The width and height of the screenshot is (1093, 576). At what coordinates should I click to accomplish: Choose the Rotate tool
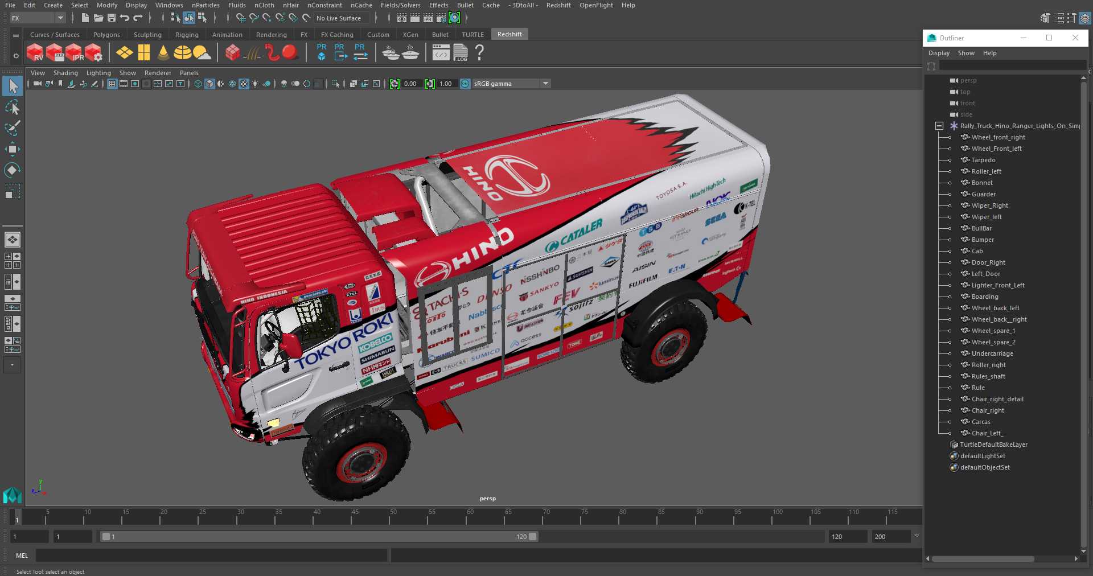(13, 170)
